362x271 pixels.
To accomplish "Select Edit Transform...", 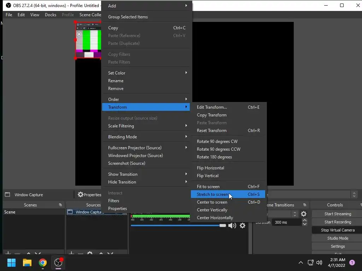I will (x=228, y=107).
